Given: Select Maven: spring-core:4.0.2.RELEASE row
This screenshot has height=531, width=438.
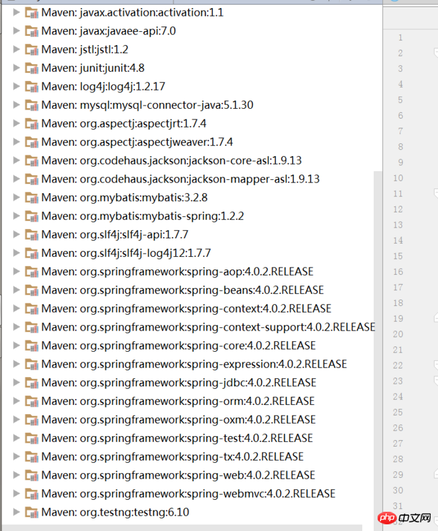Looking at the screenshot, I should pyautogui.click(x=179, y=346).
